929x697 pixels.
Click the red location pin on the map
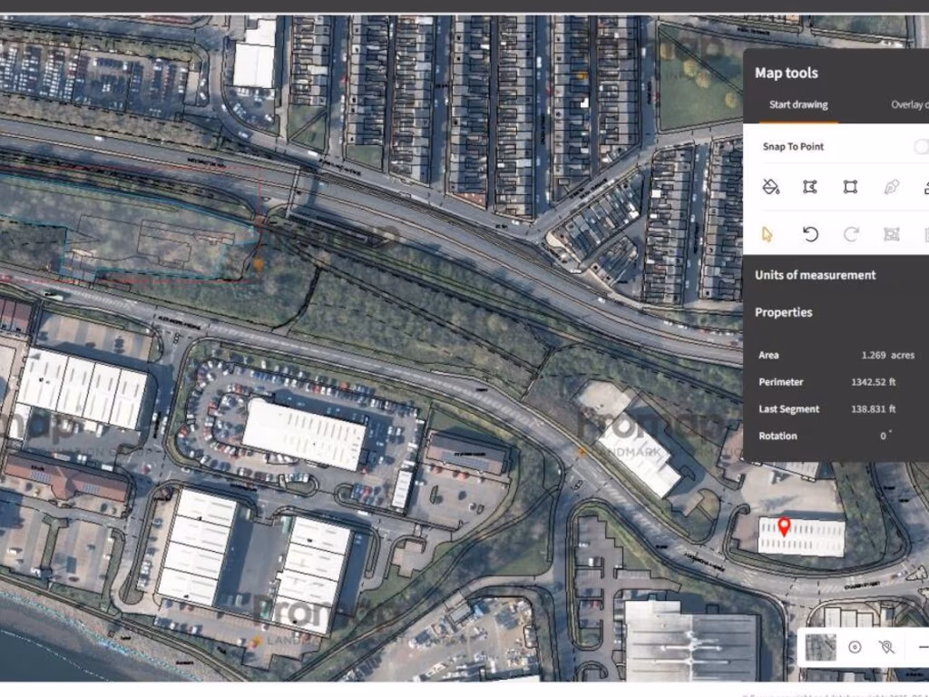[785, 525]
